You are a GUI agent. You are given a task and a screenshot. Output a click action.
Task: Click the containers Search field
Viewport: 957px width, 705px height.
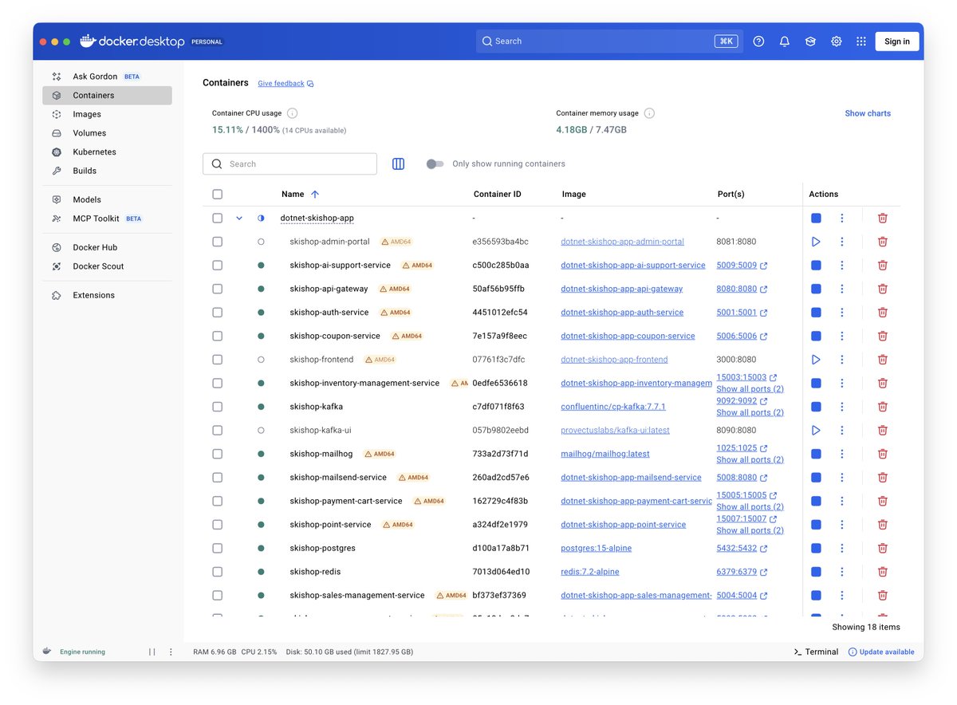289,163
